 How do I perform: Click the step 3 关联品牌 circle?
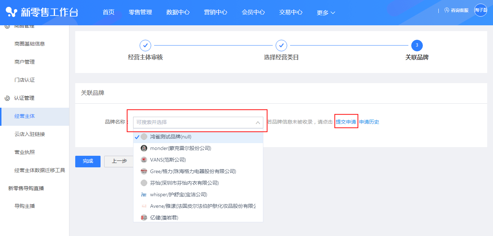point(417,46)
